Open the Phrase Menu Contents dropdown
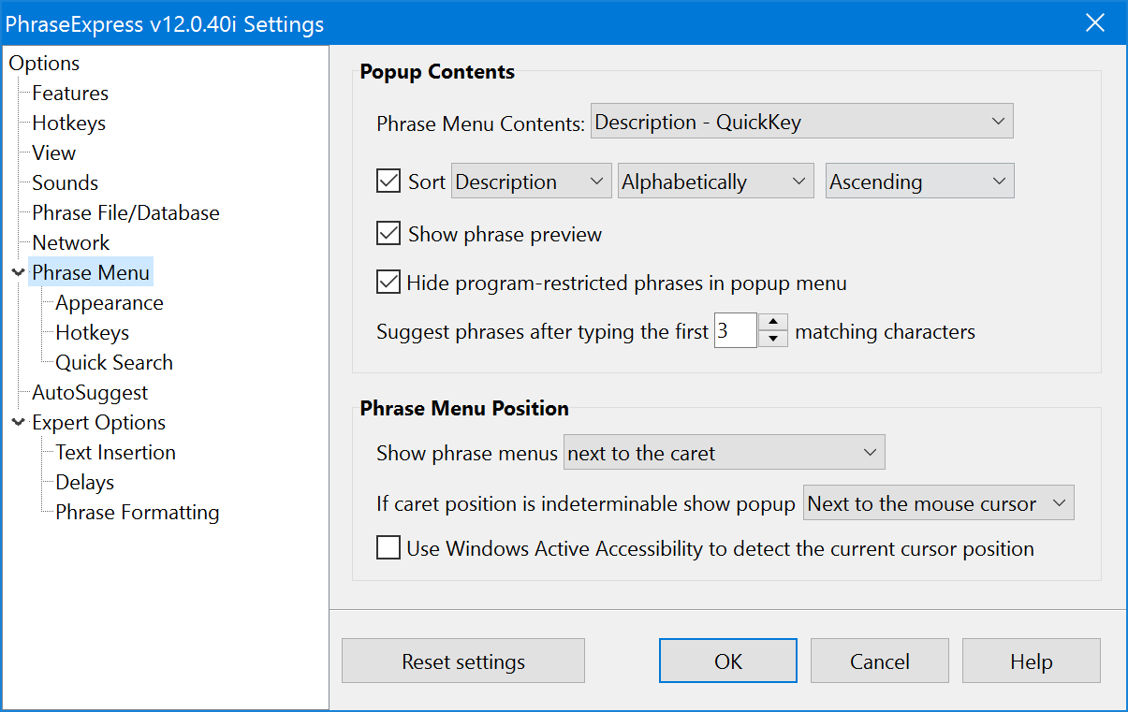 (802, 122)
